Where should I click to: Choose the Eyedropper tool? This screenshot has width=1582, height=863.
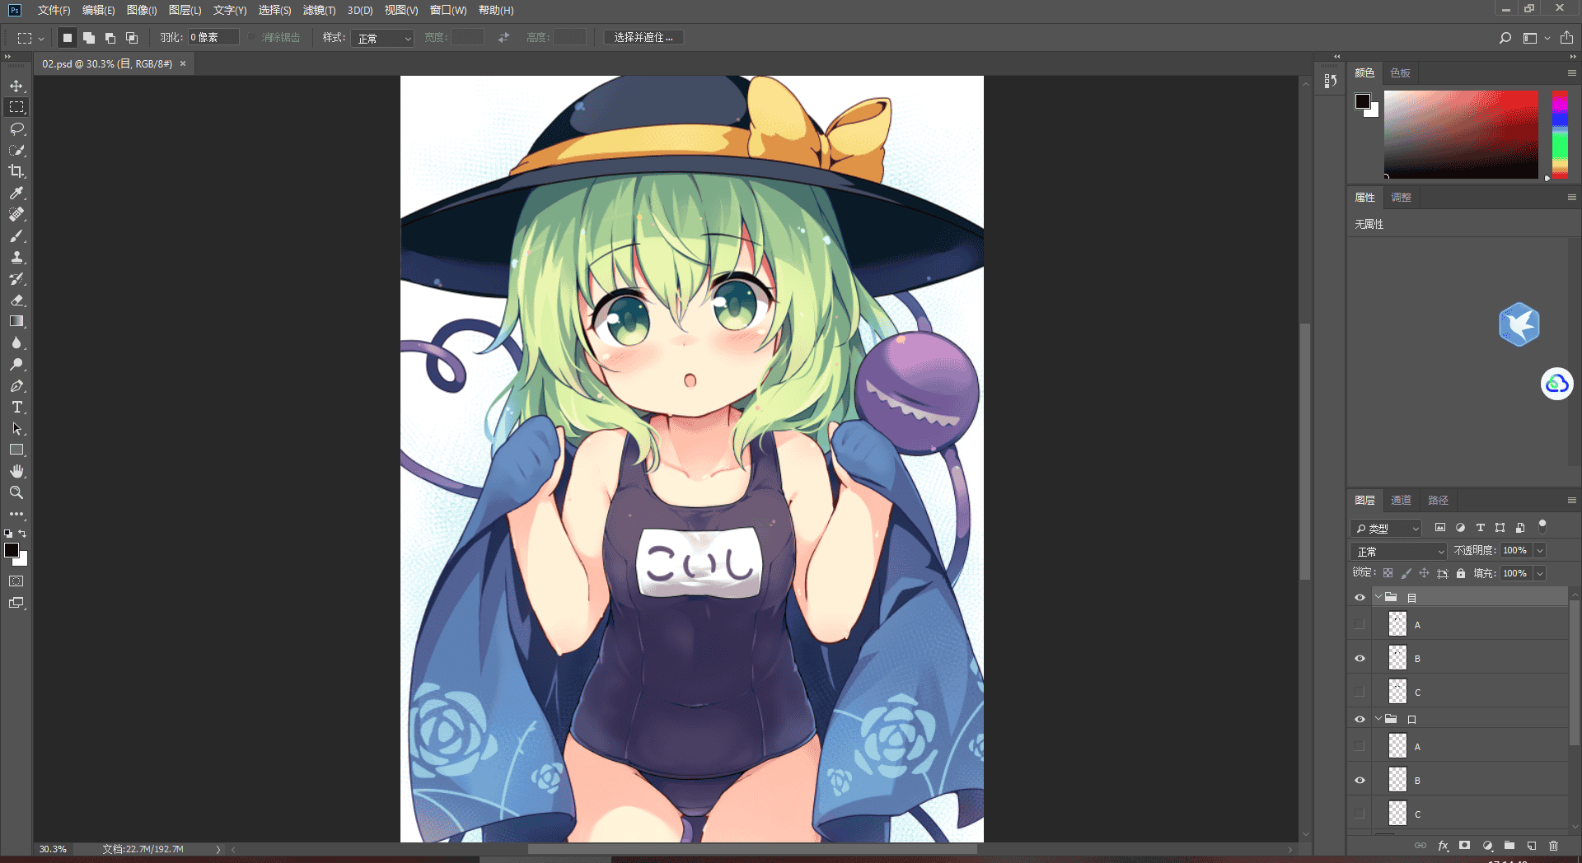click(x=16, y=193)
